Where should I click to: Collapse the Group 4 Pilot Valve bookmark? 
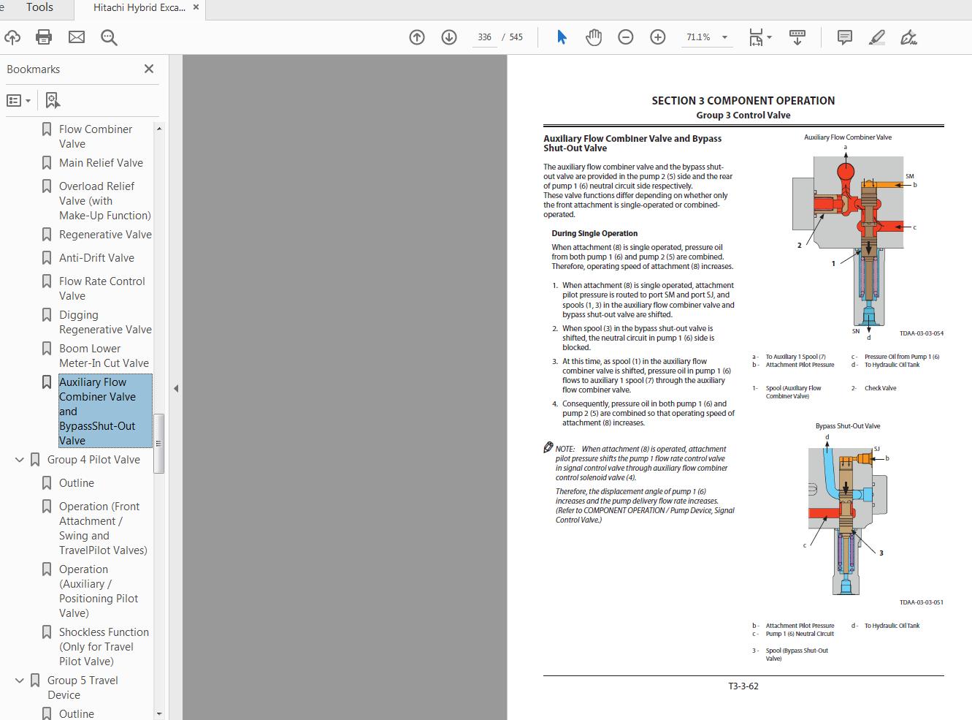pyautogui.click(x=20, y=460)
